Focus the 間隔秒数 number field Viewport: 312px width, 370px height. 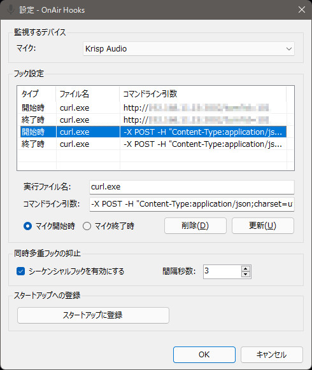coord(222,271)
